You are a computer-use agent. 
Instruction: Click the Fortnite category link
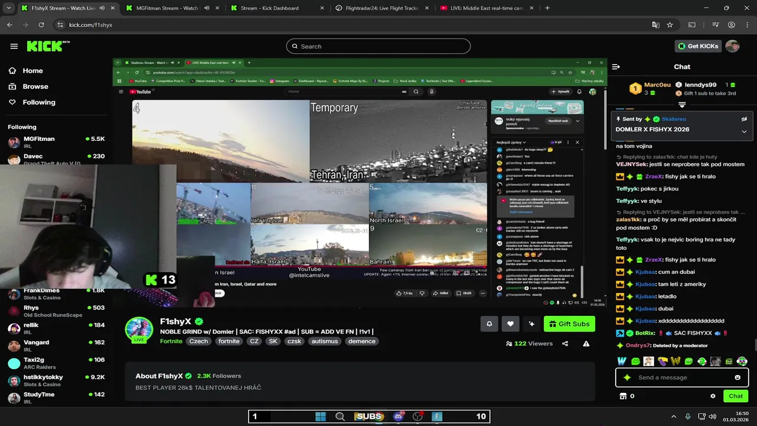171,341
